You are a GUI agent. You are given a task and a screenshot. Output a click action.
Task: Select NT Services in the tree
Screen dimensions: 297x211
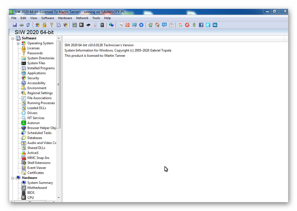tap(36, 118)
